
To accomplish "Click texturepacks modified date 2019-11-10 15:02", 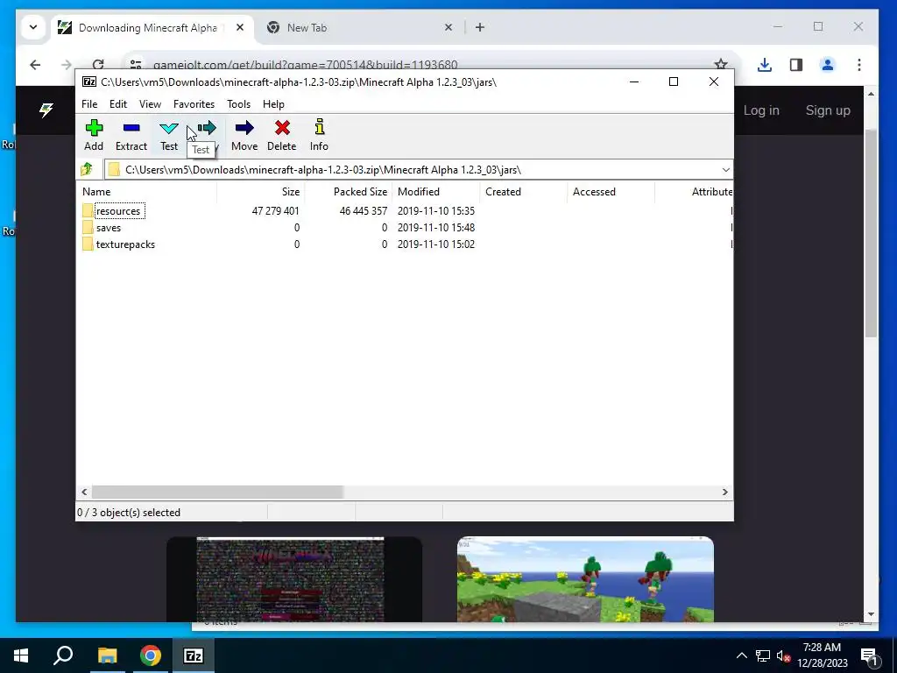I will (436, 244).
